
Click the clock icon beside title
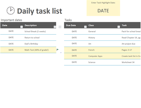(x=11, y=10)
